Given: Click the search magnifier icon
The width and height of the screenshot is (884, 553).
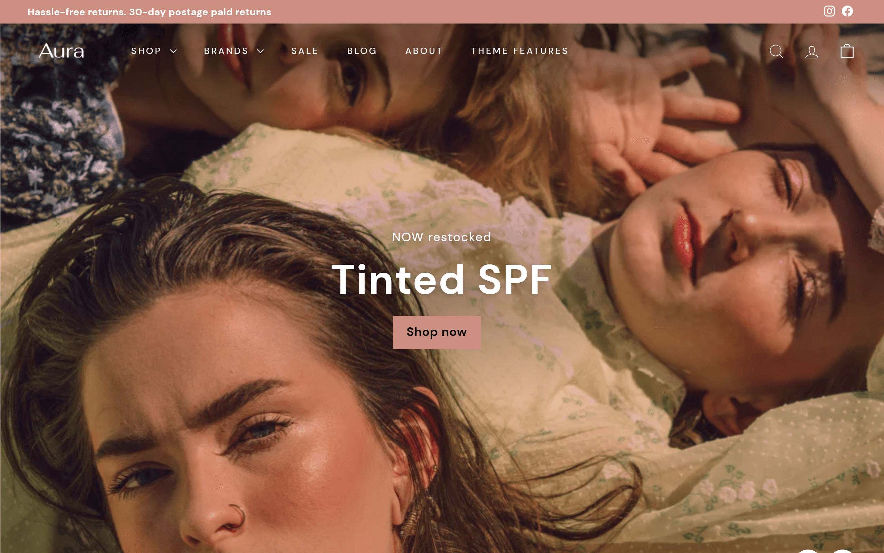Looking at the screenshot, I should [x=776, y=51].
